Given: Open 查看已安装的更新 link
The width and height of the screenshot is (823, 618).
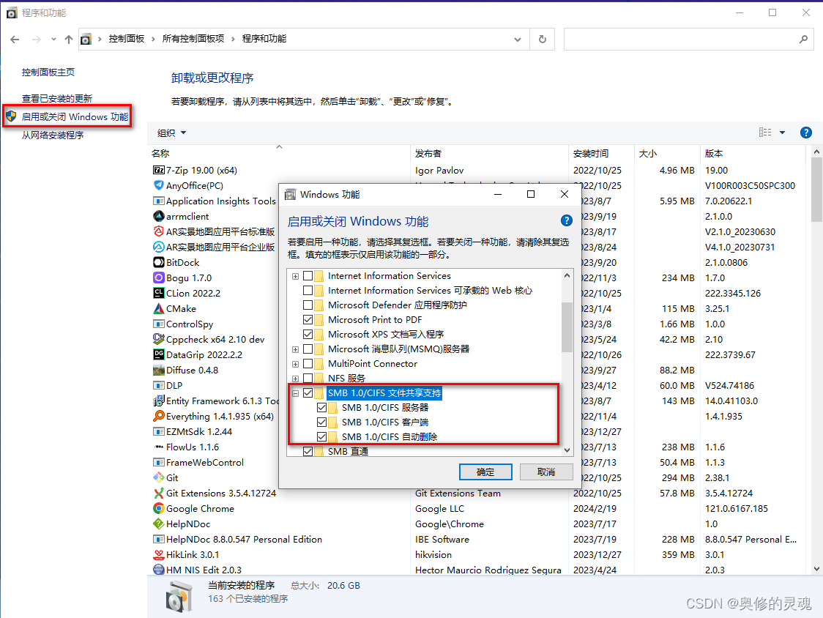Looking at the screenshot, I should (x=56, y=99).
